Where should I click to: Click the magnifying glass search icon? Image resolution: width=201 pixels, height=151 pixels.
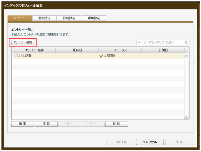[187, 43]
